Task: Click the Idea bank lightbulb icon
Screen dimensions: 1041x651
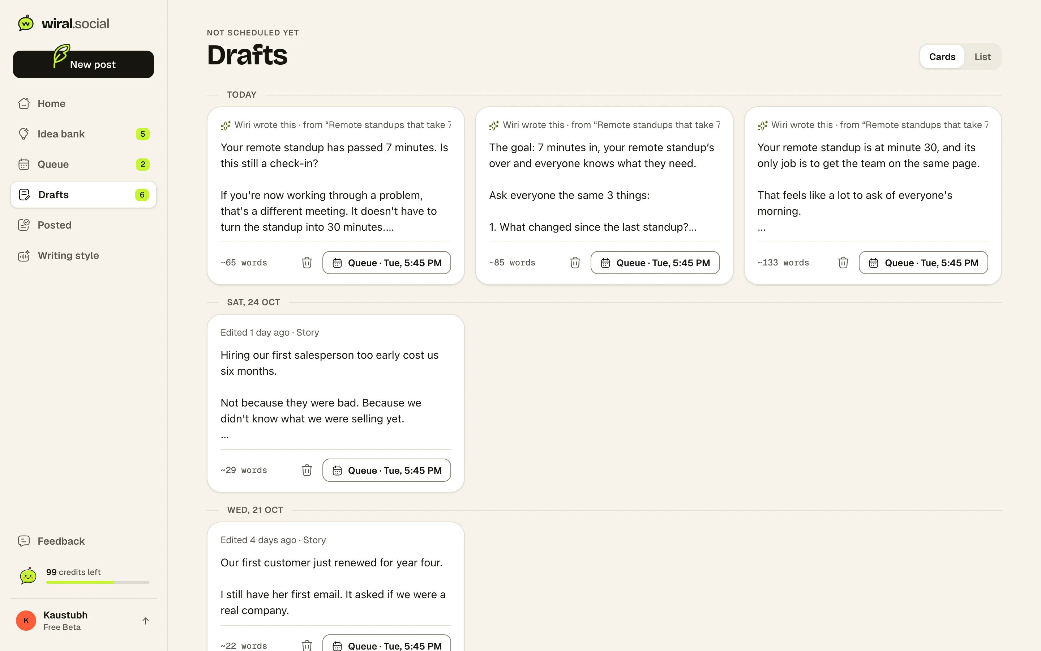Action: point(24,134)
